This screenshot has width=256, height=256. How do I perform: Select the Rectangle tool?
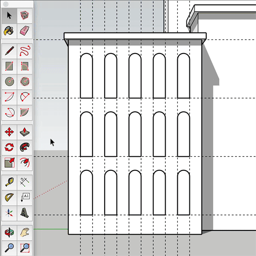(x=9, y=66)
